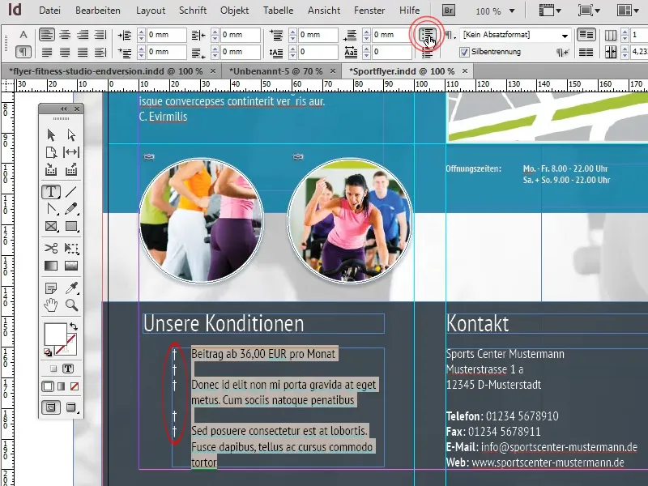This screenshot has width=648, height=486.
Task: Close the floating tools panel
Action: 77,109
